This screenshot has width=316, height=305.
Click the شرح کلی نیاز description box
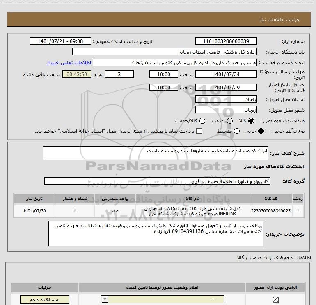(x=156, y=153)
